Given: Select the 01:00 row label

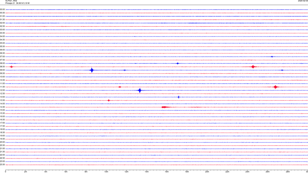Looking at the screenshot, I should pyautogui.click(x=2, y=16).
